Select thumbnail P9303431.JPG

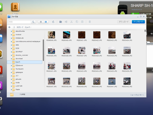click(52, 66)
